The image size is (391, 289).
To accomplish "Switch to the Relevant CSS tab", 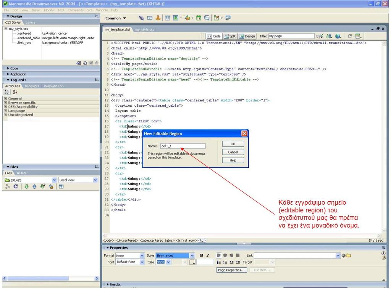I will click(53, 86).
